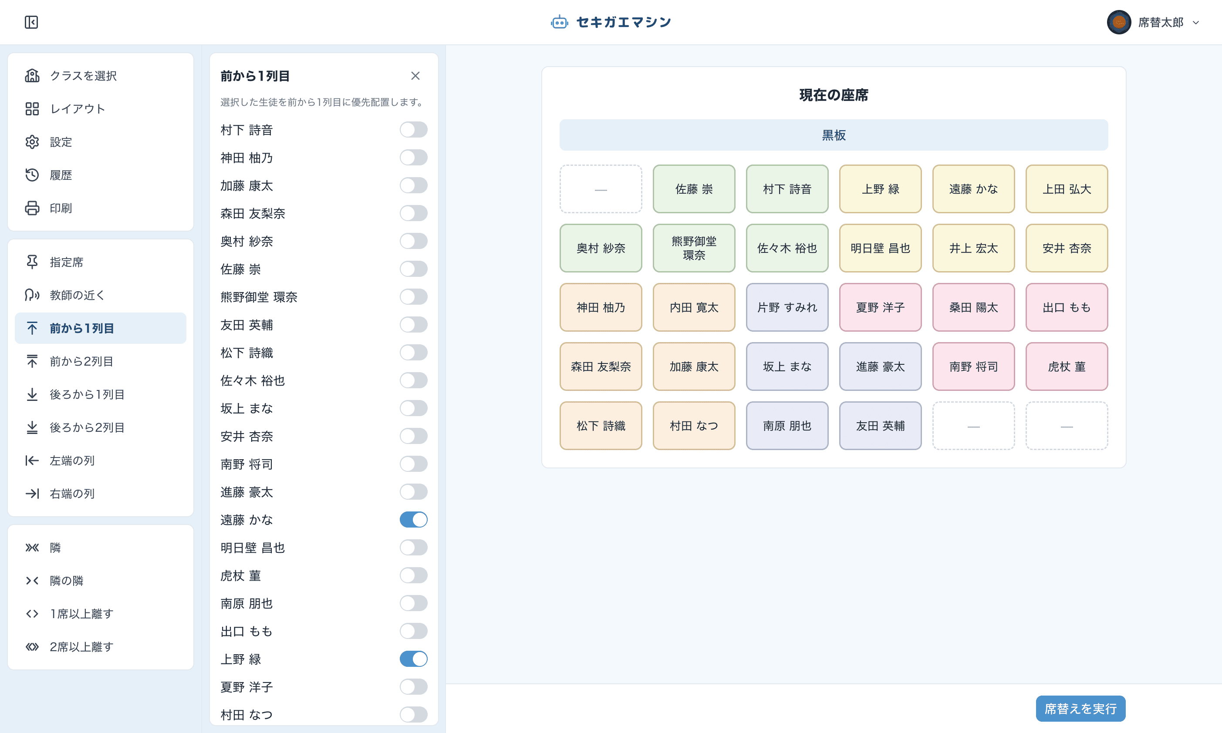Click the up-arrow icon for 前から1列目

point(32,328)
